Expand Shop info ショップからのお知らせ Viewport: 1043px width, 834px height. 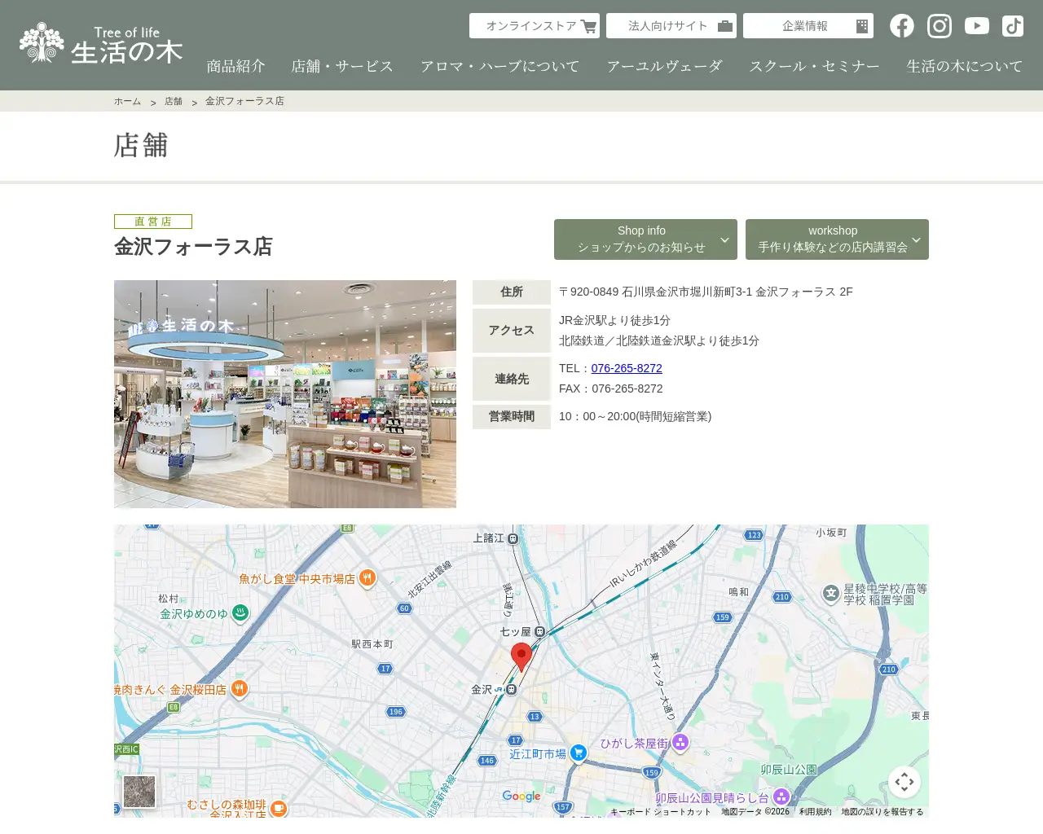pyautogui.click(x=645, y=239)
